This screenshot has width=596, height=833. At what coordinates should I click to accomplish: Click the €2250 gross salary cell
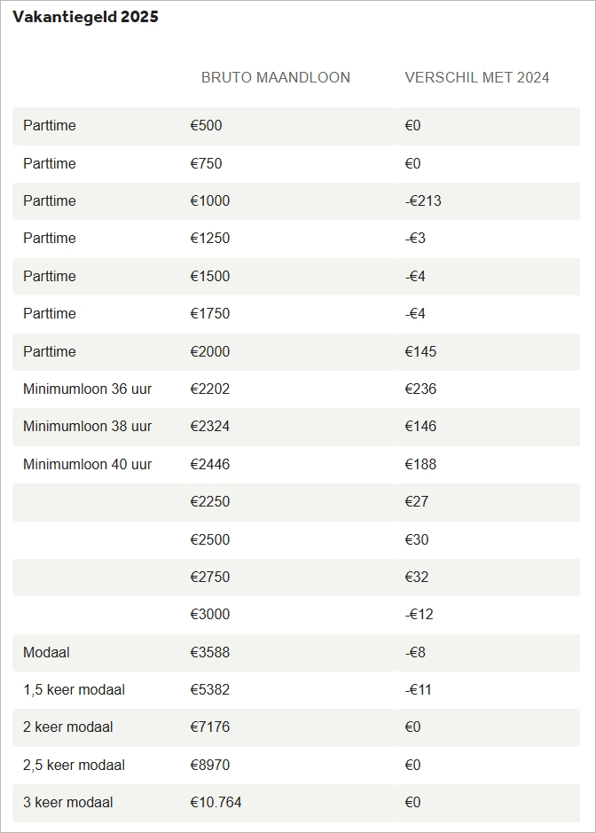tap(209, 502)
